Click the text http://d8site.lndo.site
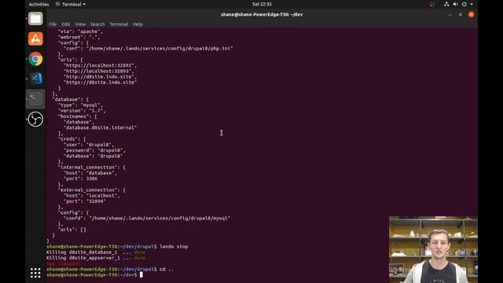The width and height of the screenshot is (503, 283). click(x=100, y=77)
